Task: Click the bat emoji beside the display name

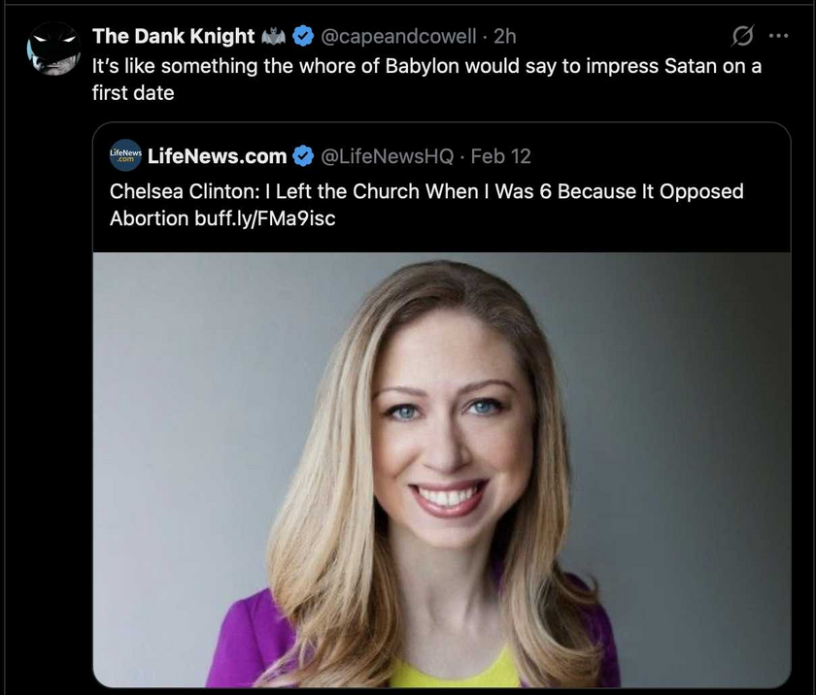Action: coord(273,37)
